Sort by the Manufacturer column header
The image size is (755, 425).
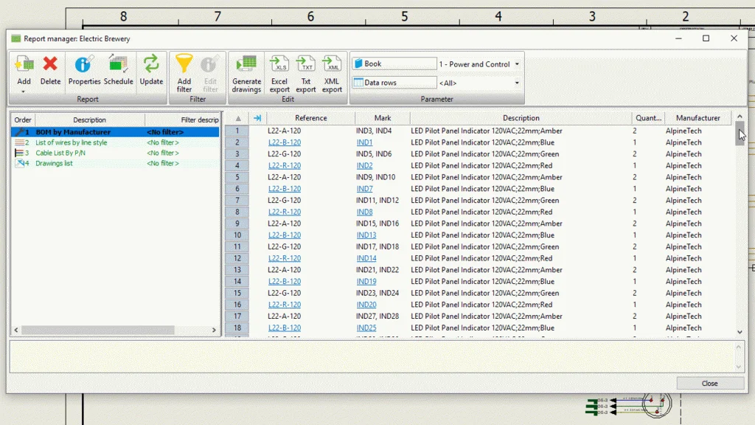click(x=697, y=118)
